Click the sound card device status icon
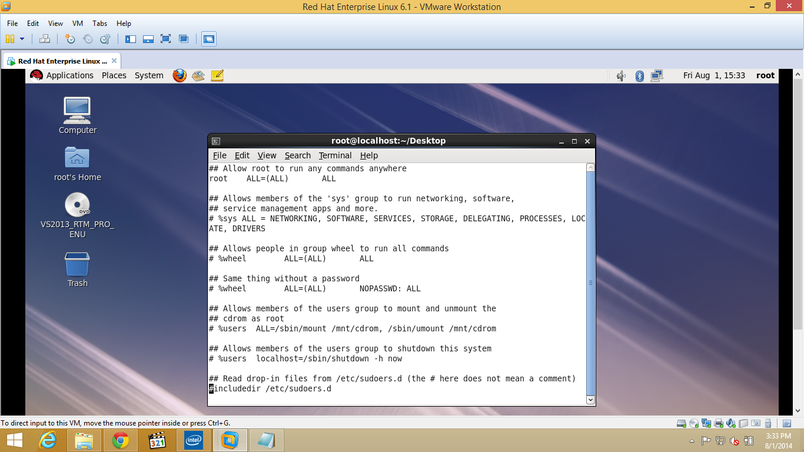The width and height of the screenshot is (804, 452). tap(730, 423)
